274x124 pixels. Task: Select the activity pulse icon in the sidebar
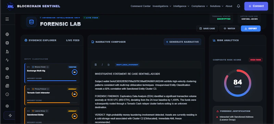(x=7, y=60)
